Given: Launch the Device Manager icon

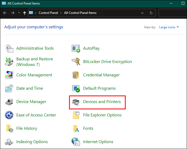Looking at the screenshot, I should point(9,102).
